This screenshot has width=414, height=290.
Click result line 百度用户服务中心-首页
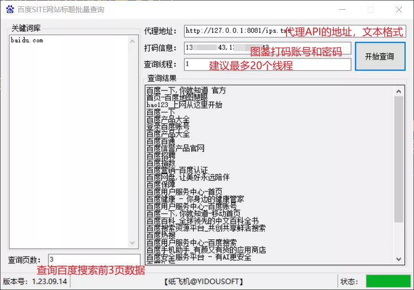[184, 192]
